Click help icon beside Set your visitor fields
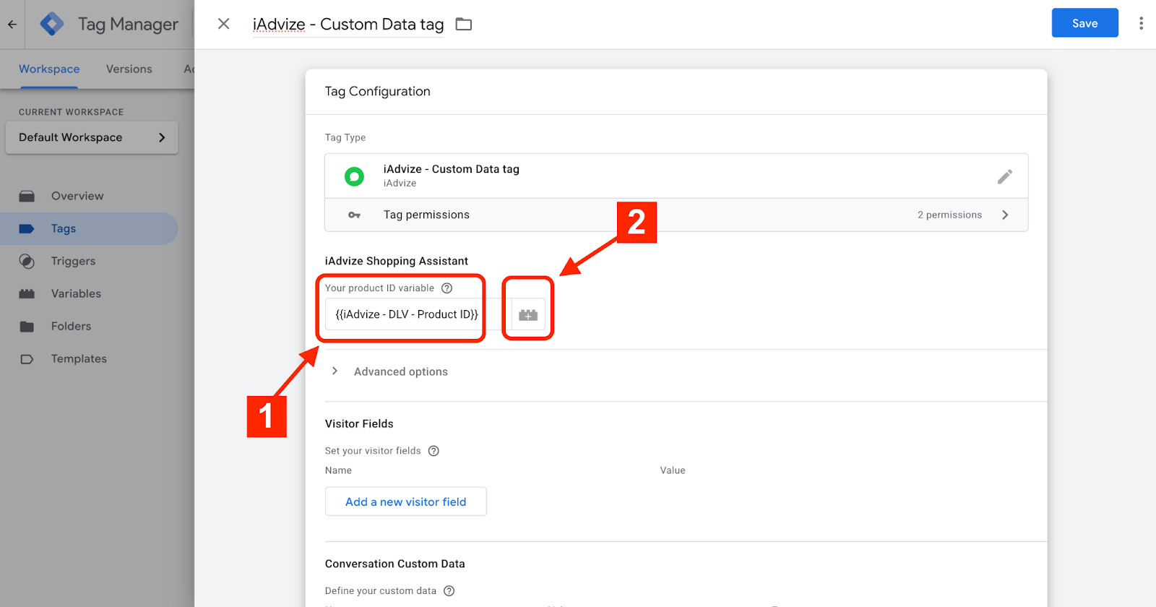Viewport: 1156px width, 607px height. point(433,451)
